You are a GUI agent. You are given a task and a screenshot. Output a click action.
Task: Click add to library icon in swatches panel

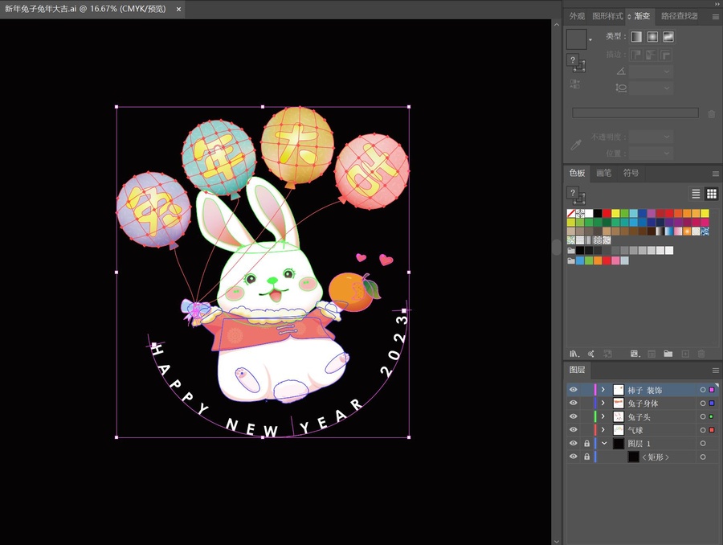[x=608, y=354]
